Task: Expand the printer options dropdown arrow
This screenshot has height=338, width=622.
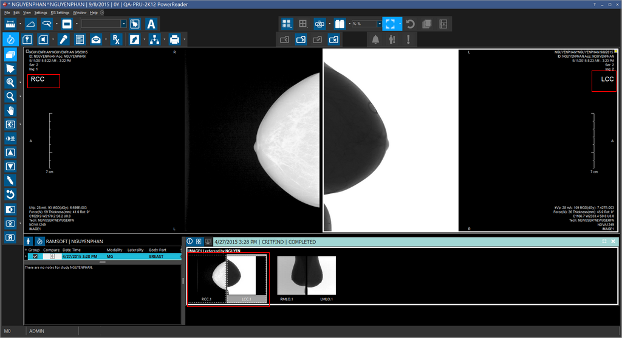Action: (184, 40)
